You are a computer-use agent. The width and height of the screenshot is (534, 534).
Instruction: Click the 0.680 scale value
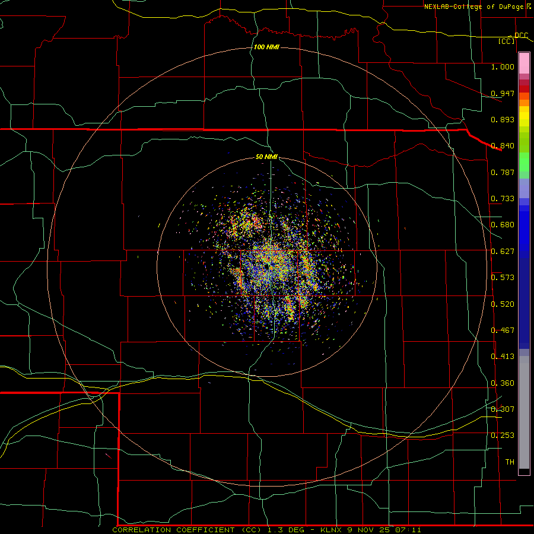tap(503, 225)
